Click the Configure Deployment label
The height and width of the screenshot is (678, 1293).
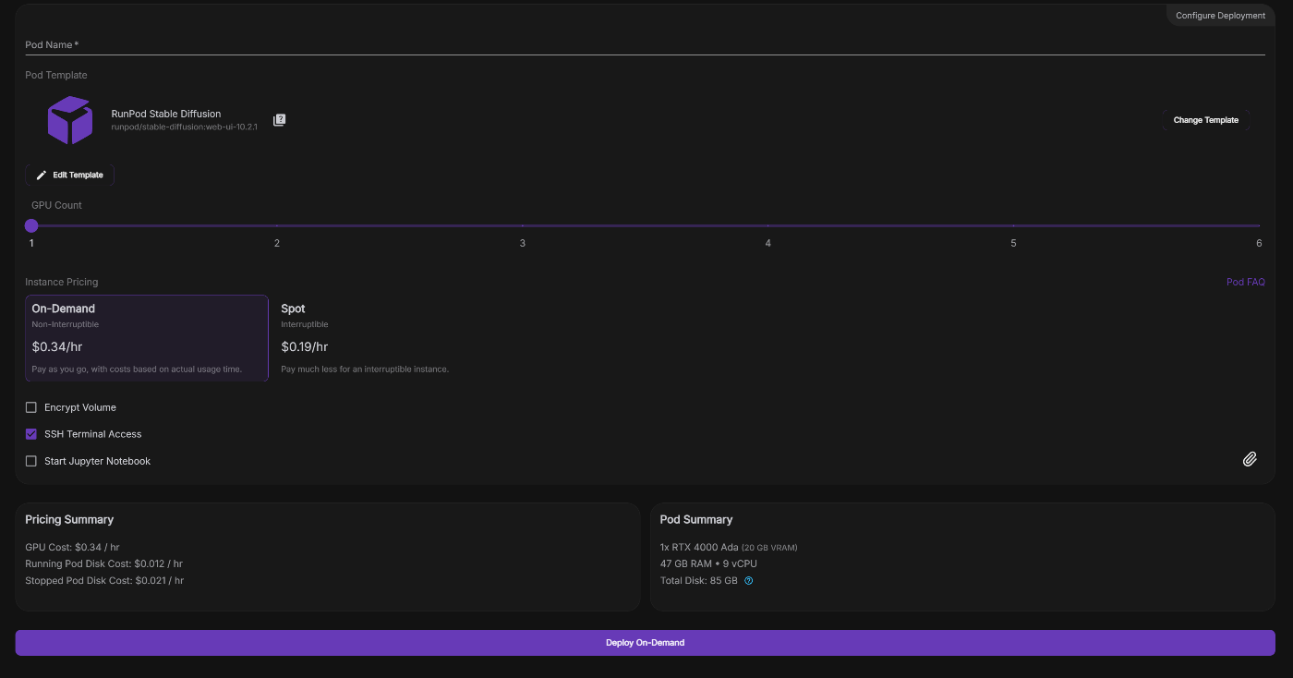[x=1220, y=16]
